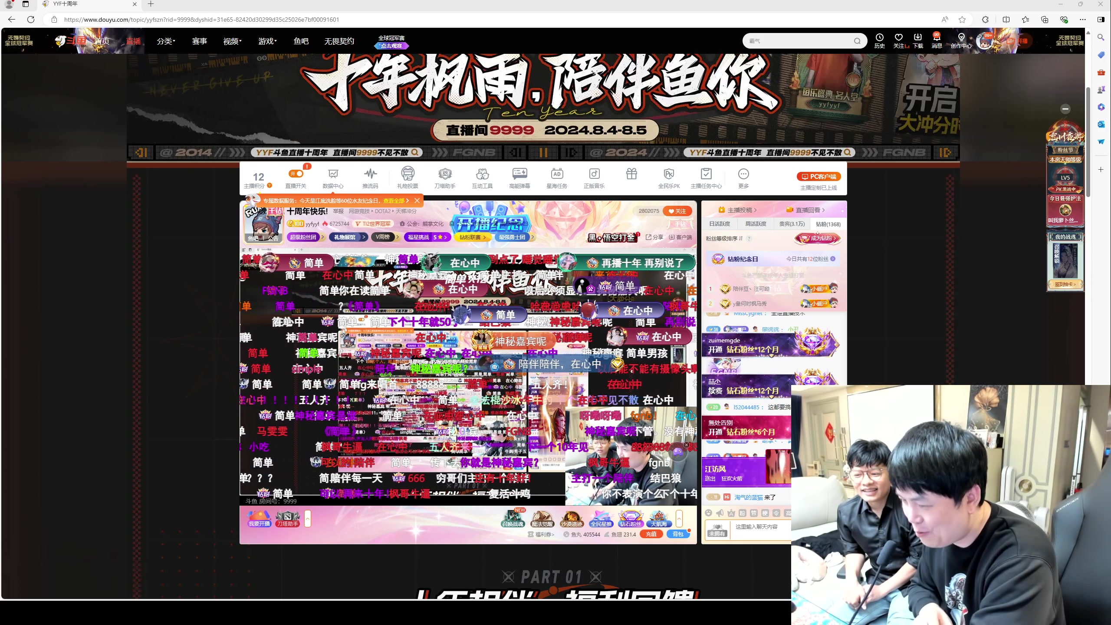This screenshot has height=625, width=1111.
Task: Click the 充值 recharge button
Action: click(651, 534)
